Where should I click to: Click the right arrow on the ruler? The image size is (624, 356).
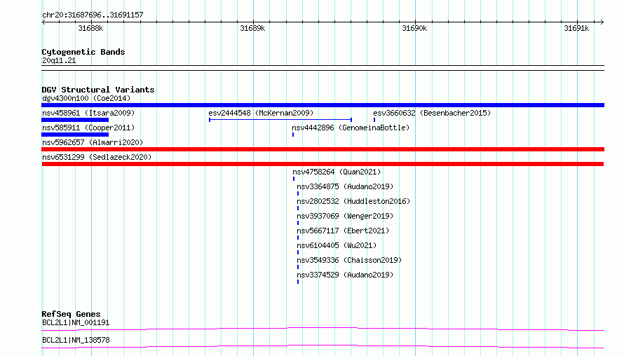pyautogui.click(x=602, y=22)
